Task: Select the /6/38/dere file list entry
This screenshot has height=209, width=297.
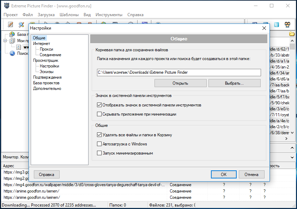Action: [279, 133]
